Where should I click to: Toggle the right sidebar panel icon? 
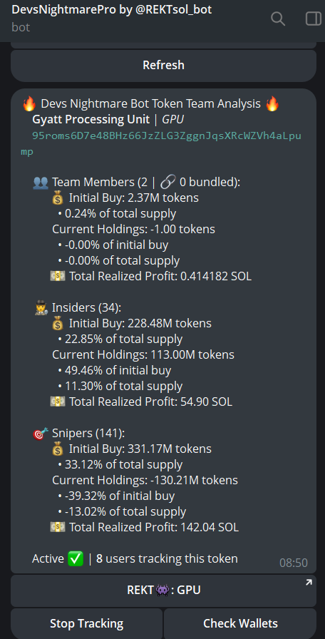pyautogui.click(x=313, y=19)
